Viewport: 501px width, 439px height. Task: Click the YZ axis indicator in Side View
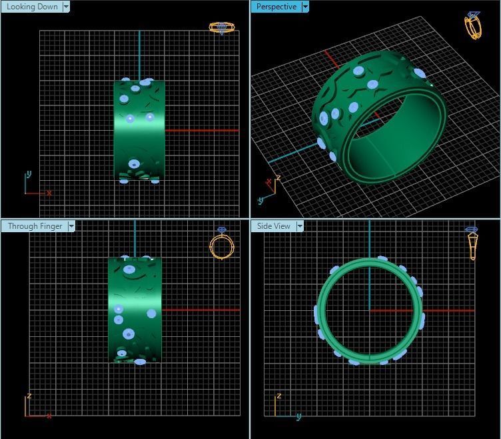point(287,406)
